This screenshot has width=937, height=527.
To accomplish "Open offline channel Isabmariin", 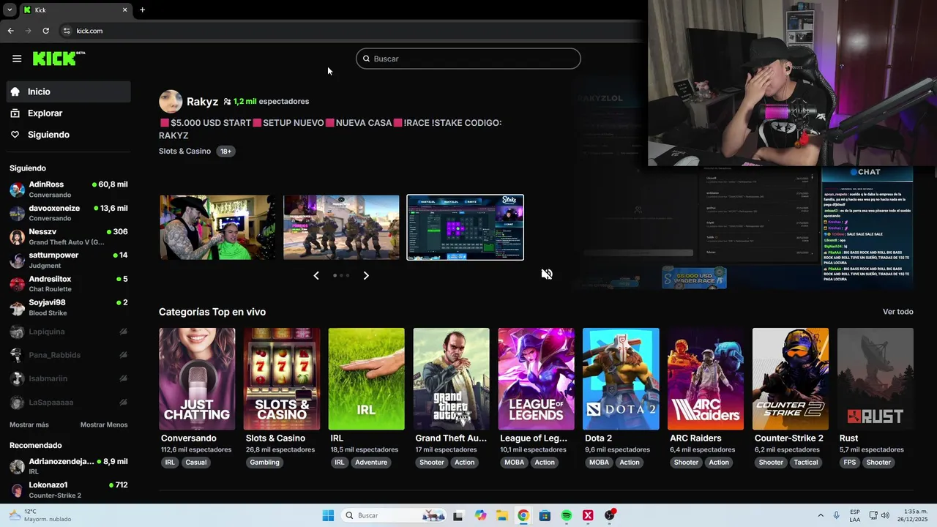I will tap(69, 378).
